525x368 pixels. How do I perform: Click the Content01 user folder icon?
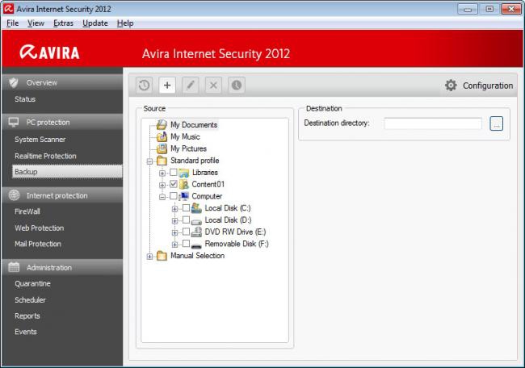(x=184, y=184)
